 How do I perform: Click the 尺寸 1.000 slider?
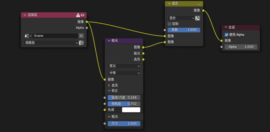(124, 124)
